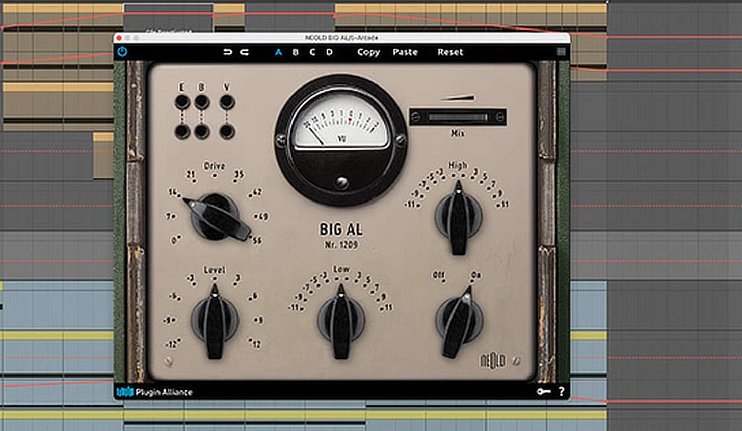Click the High knob's -11 marking
This screenshot has height=431, width=742.
click(410, 204)
